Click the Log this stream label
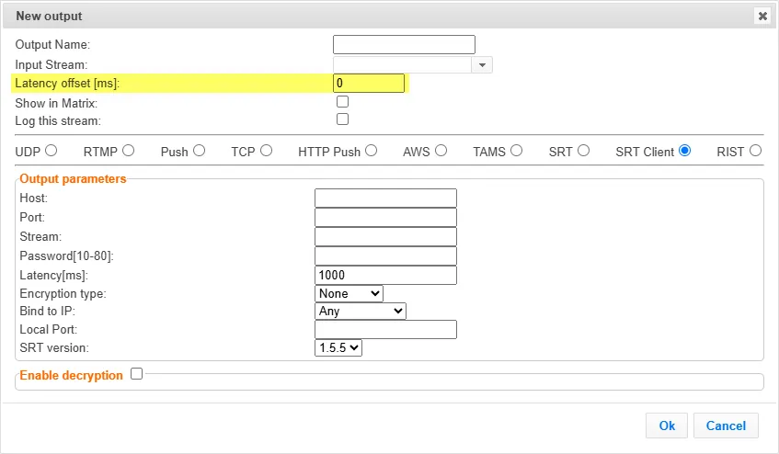This screenshot has height=454, width=779. (58, 120)
